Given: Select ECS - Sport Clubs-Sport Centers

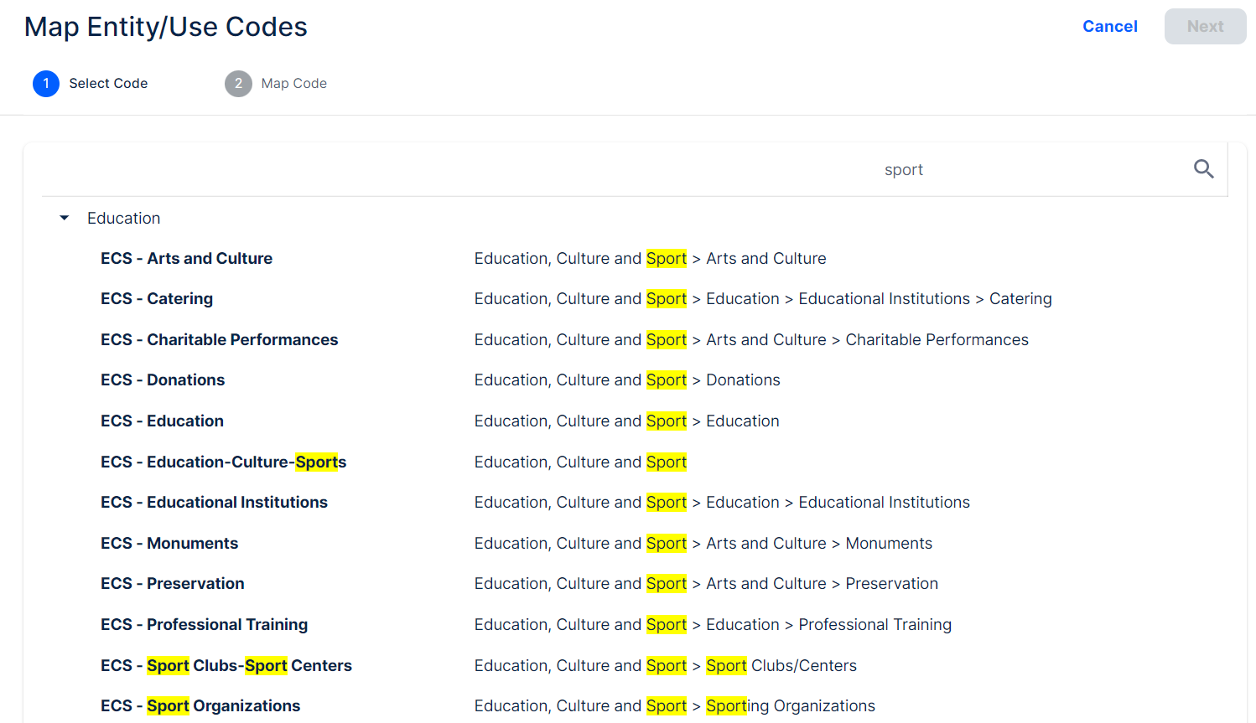Looking at the screenshot, I should (226, 666).
